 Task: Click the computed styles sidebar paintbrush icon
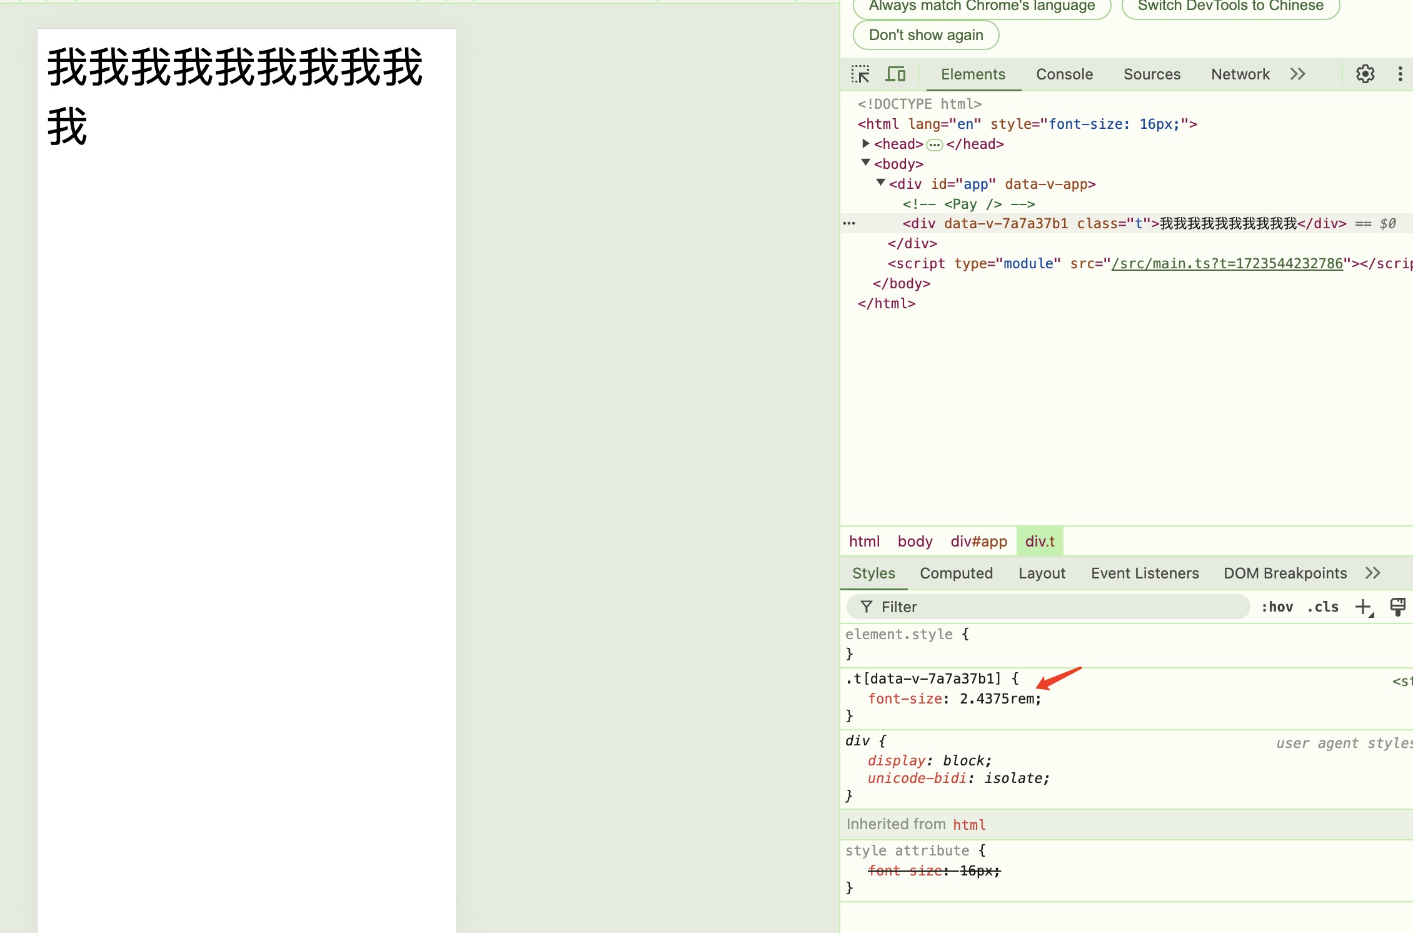pos(1397,607)
